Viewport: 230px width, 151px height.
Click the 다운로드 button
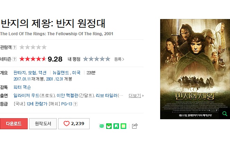[x=14, y=124]
